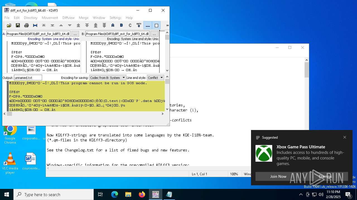
Task: Switch to Notepad taskbar button
Action: [169, 194]
